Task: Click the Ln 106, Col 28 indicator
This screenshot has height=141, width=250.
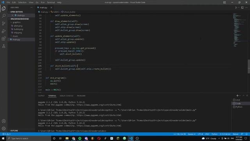Action: (180, 134)
